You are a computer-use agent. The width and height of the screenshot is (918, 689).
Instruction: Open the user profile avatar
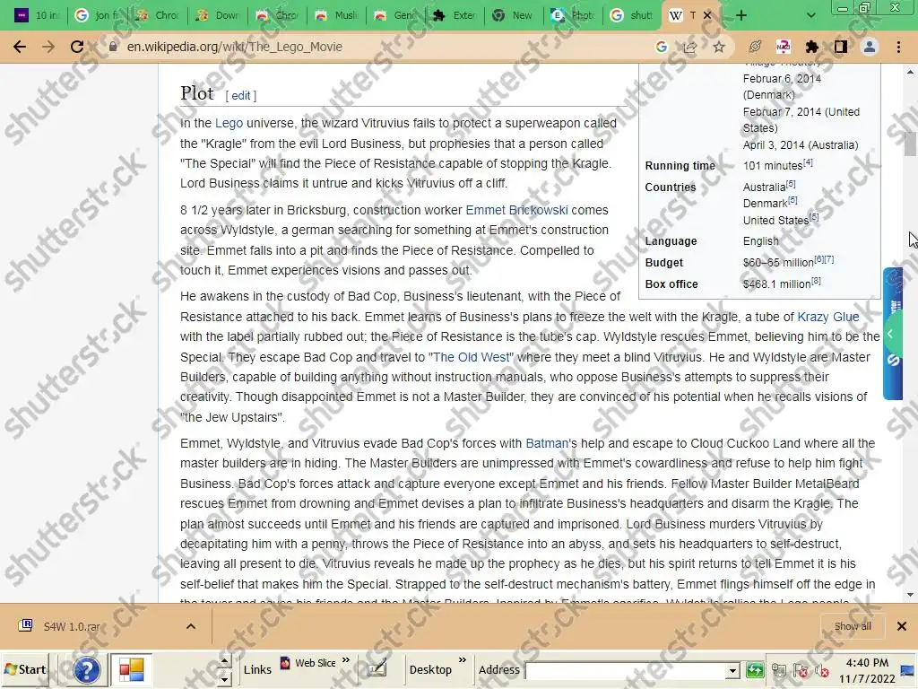pos(870,47)
